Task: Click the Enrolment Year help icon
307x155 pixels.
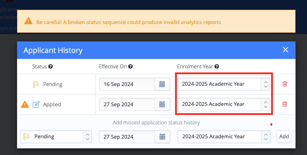Action: click(217, 67)
